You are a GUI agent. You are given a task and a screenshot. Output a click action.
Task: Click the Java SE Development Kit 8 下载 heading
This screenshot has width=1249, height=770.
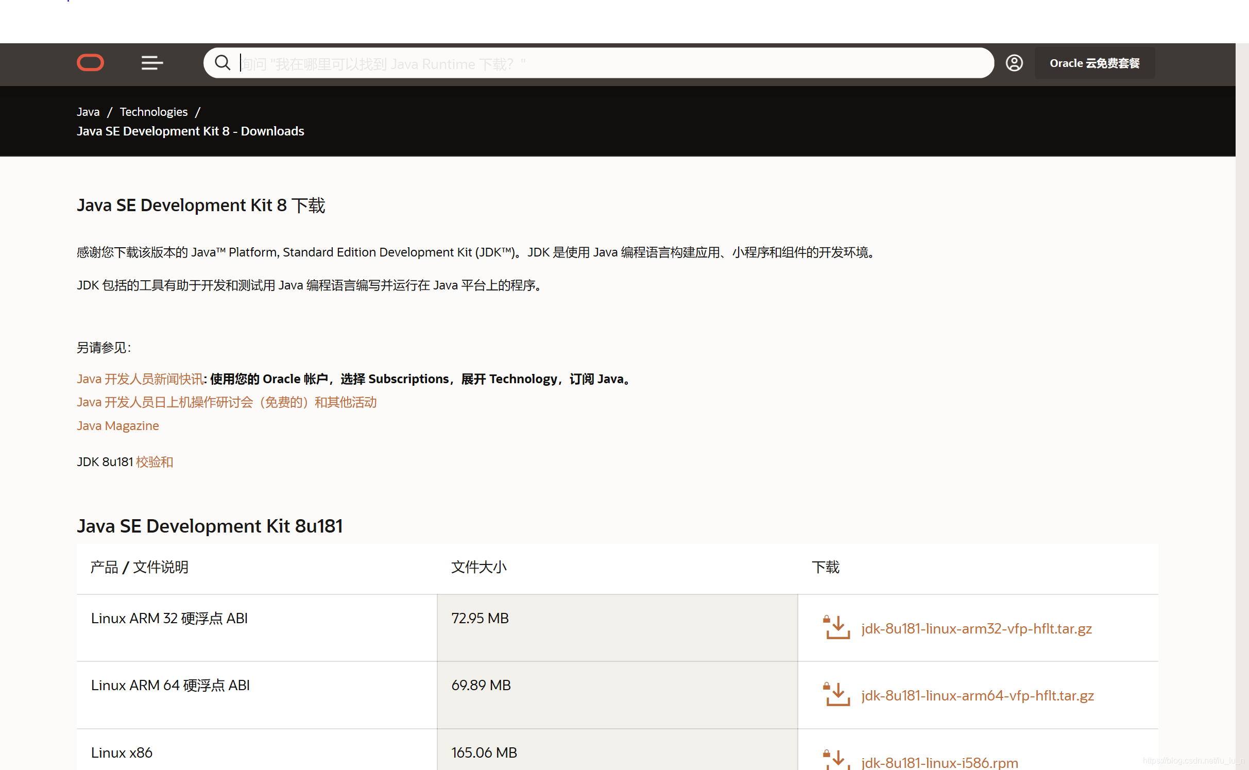201,205
